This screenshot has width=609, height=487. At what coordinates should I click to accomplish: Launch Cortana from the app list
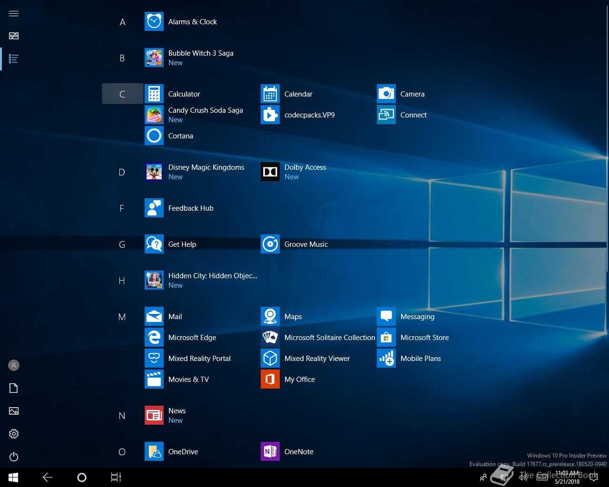pos(154,136)
